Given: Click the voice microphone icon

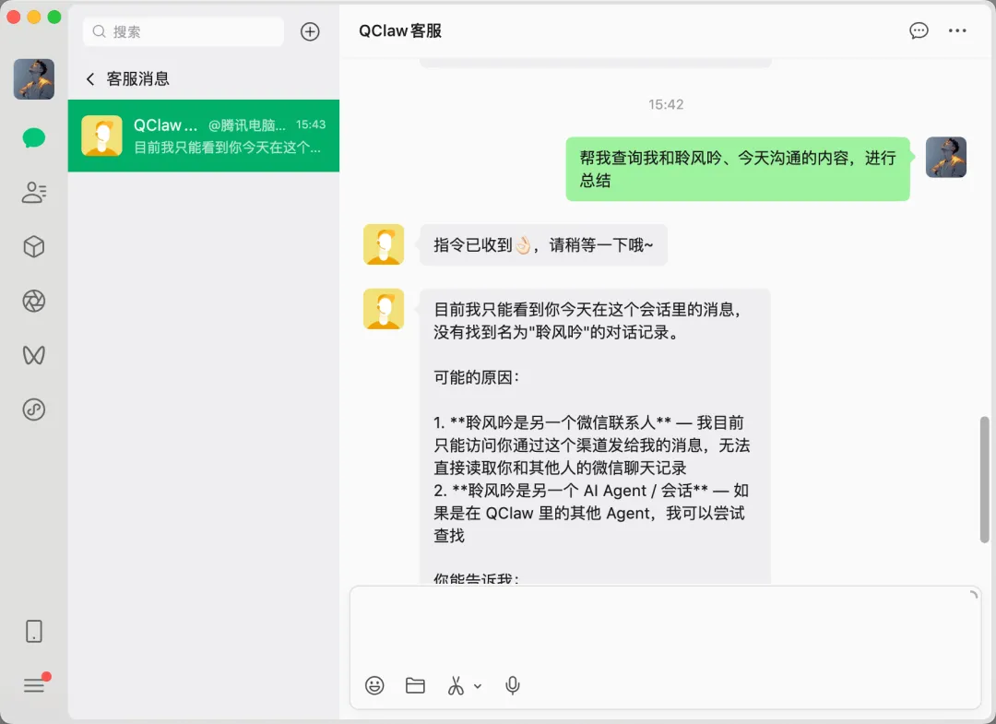Looking at the screenshot, I should (513, 685).
